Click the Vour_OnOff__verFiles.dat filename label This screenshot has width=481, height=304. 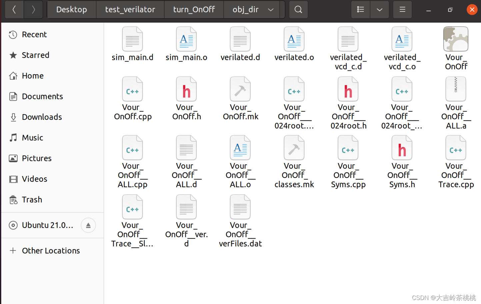click(x=240, y=234)
